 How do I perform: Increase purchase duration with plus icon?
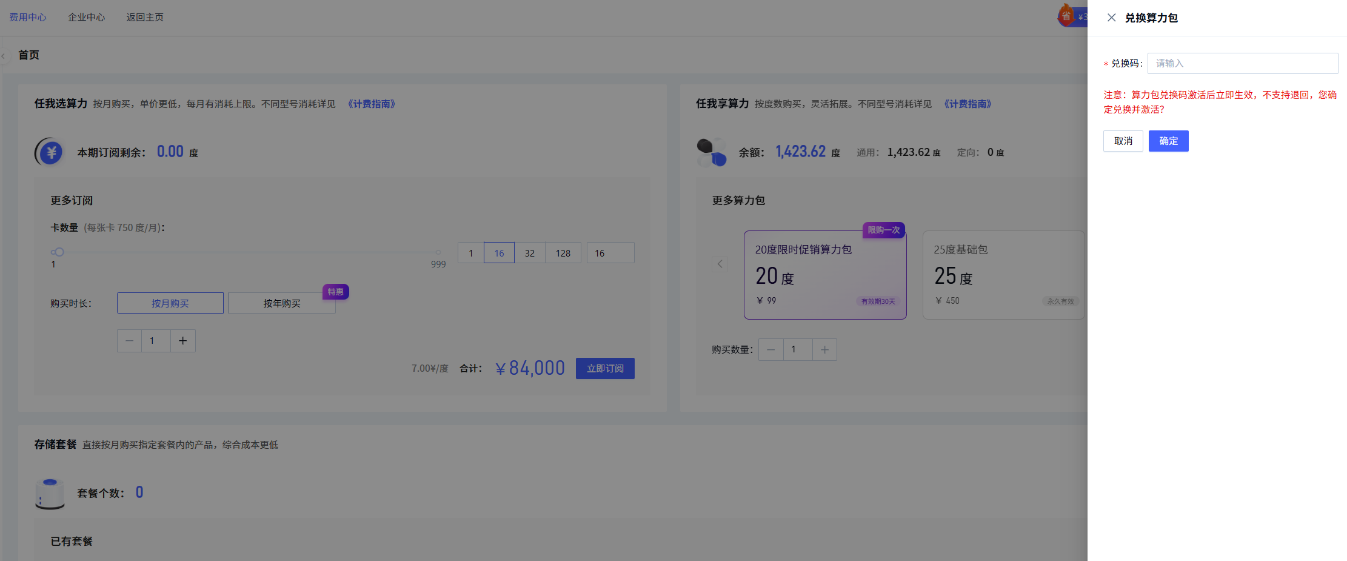pos(182,341)
